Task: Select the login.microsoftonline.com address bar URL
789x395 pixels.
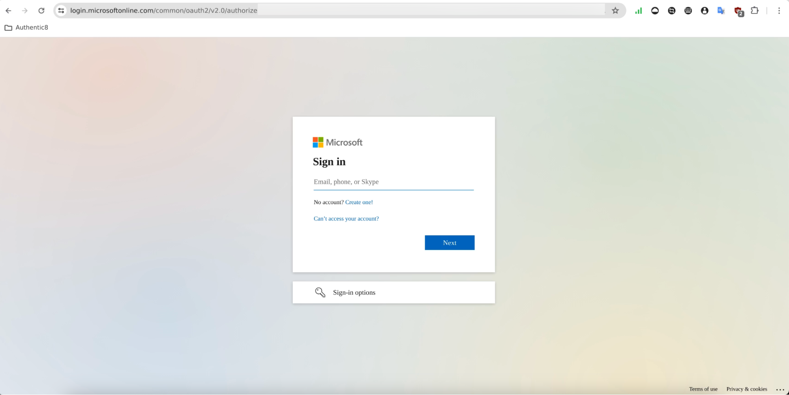Action: click(164, 11)
